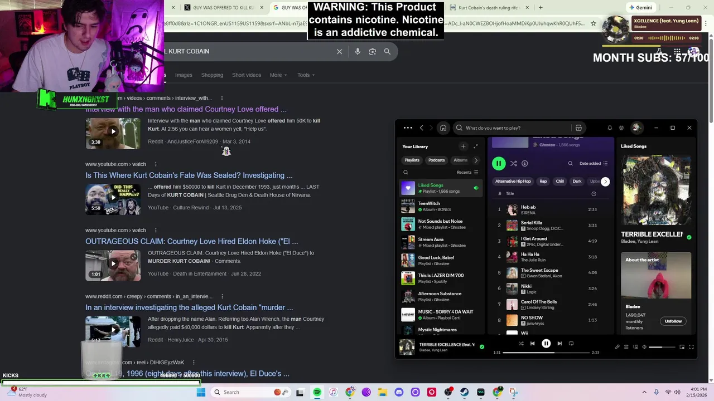Mute Spotify volume speaker icon

[x=644, y=347]
